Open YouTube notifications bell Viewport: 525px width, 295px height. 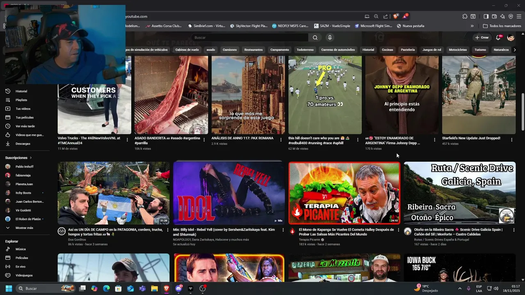[x=498, y=37]
